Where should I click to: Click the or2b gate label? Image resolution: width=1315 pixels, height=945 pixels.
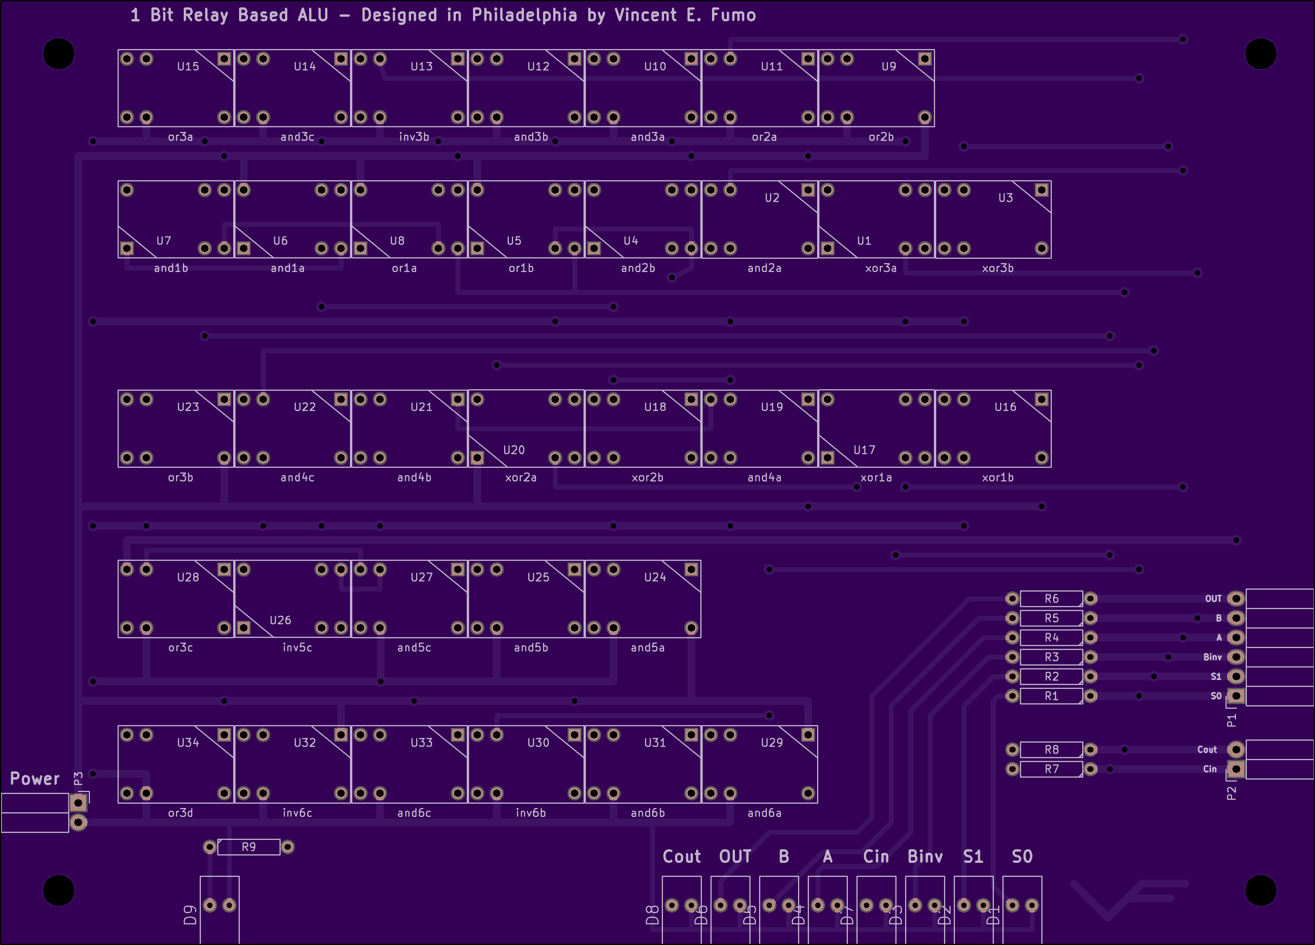881,137
